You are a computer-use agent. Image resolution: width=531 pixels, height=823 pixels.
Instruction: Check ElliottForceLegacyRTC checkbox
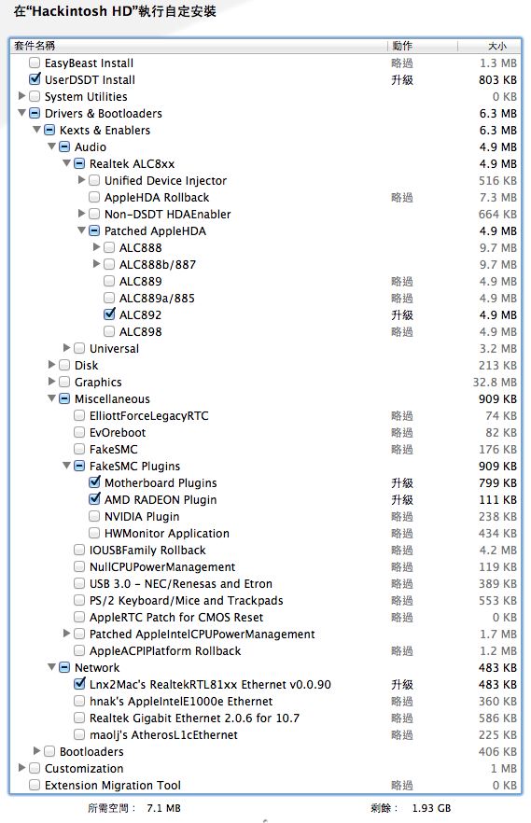point(79,416)
